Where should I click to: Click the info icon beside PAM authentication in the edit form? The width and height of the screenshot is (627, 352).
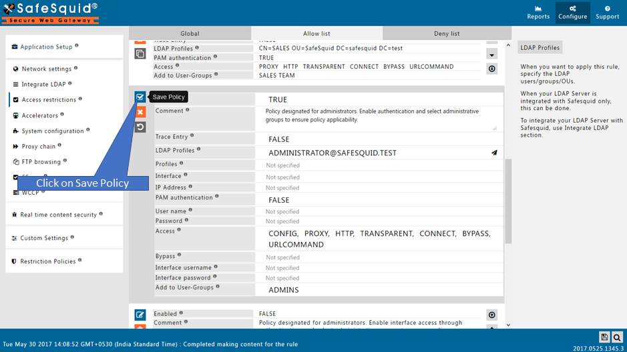coord(217,197)
